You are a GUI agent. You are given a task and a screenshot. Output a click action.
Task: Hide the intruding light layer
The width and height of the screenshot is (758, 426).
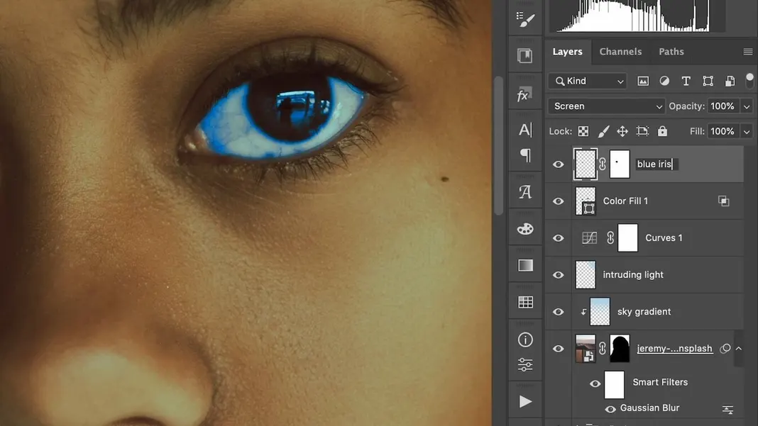pyautogui.click(x=559, y=275)
